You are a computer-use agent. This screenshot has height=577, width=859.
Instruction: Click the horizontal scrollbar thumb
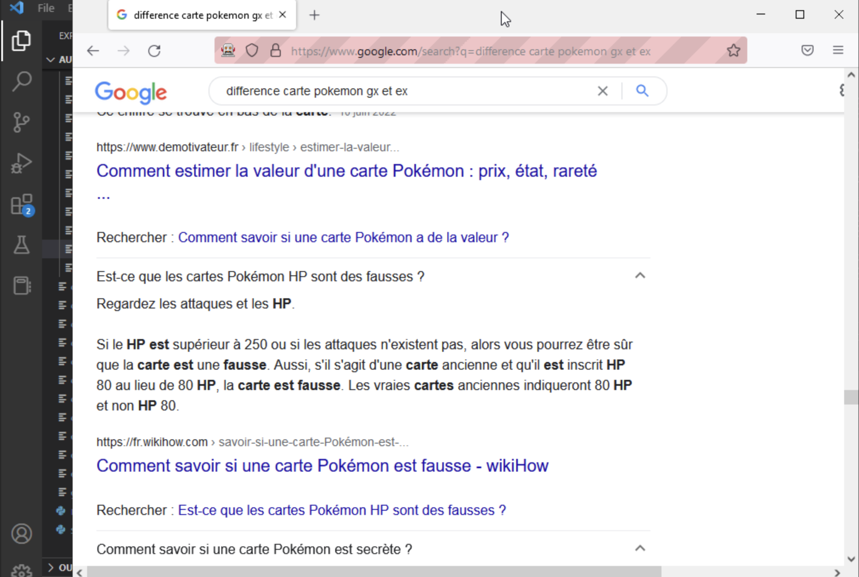(374, 572)
